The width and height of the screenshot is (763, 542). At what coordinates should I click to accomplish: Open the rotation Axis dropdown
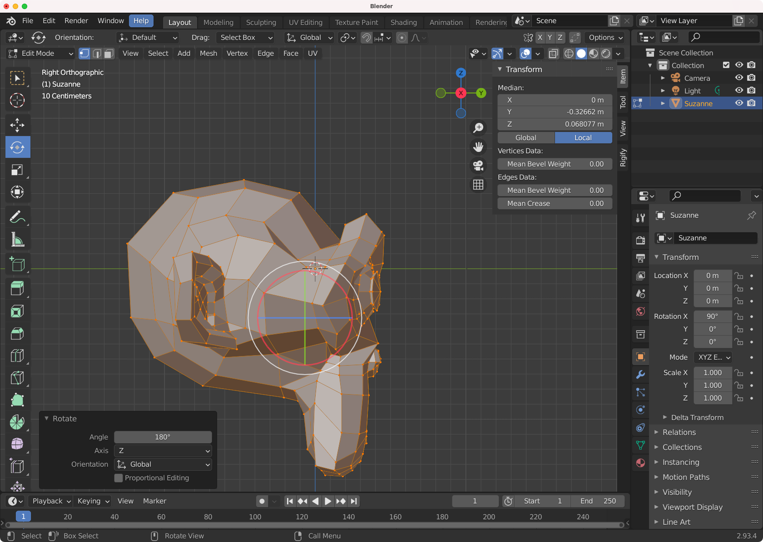pos(163,451)
